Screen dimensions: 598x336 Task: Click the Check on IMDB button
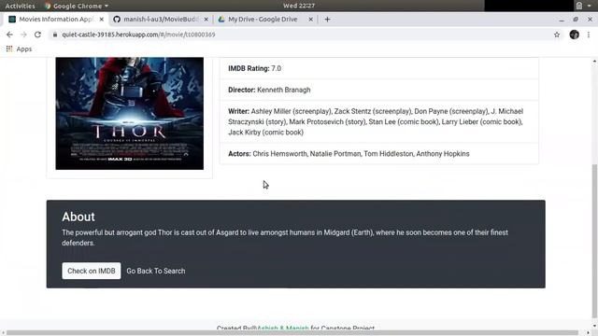(92, 271)
